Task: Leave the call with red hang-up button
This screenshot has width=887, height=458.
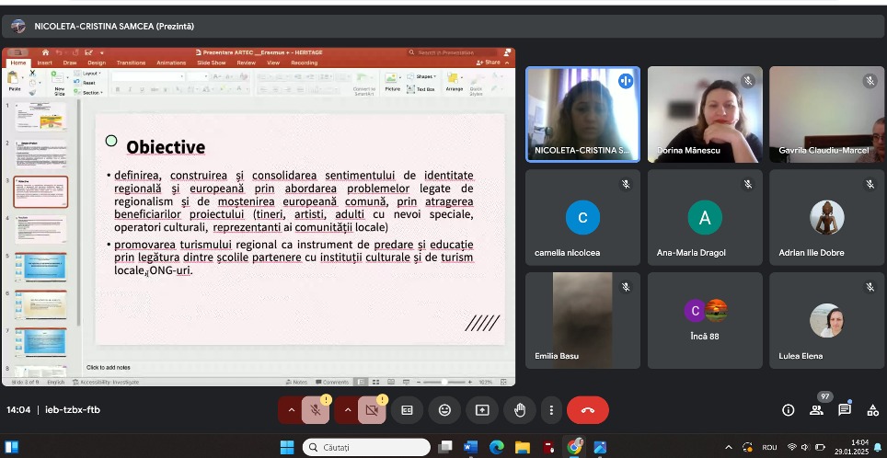Action: 587,410
